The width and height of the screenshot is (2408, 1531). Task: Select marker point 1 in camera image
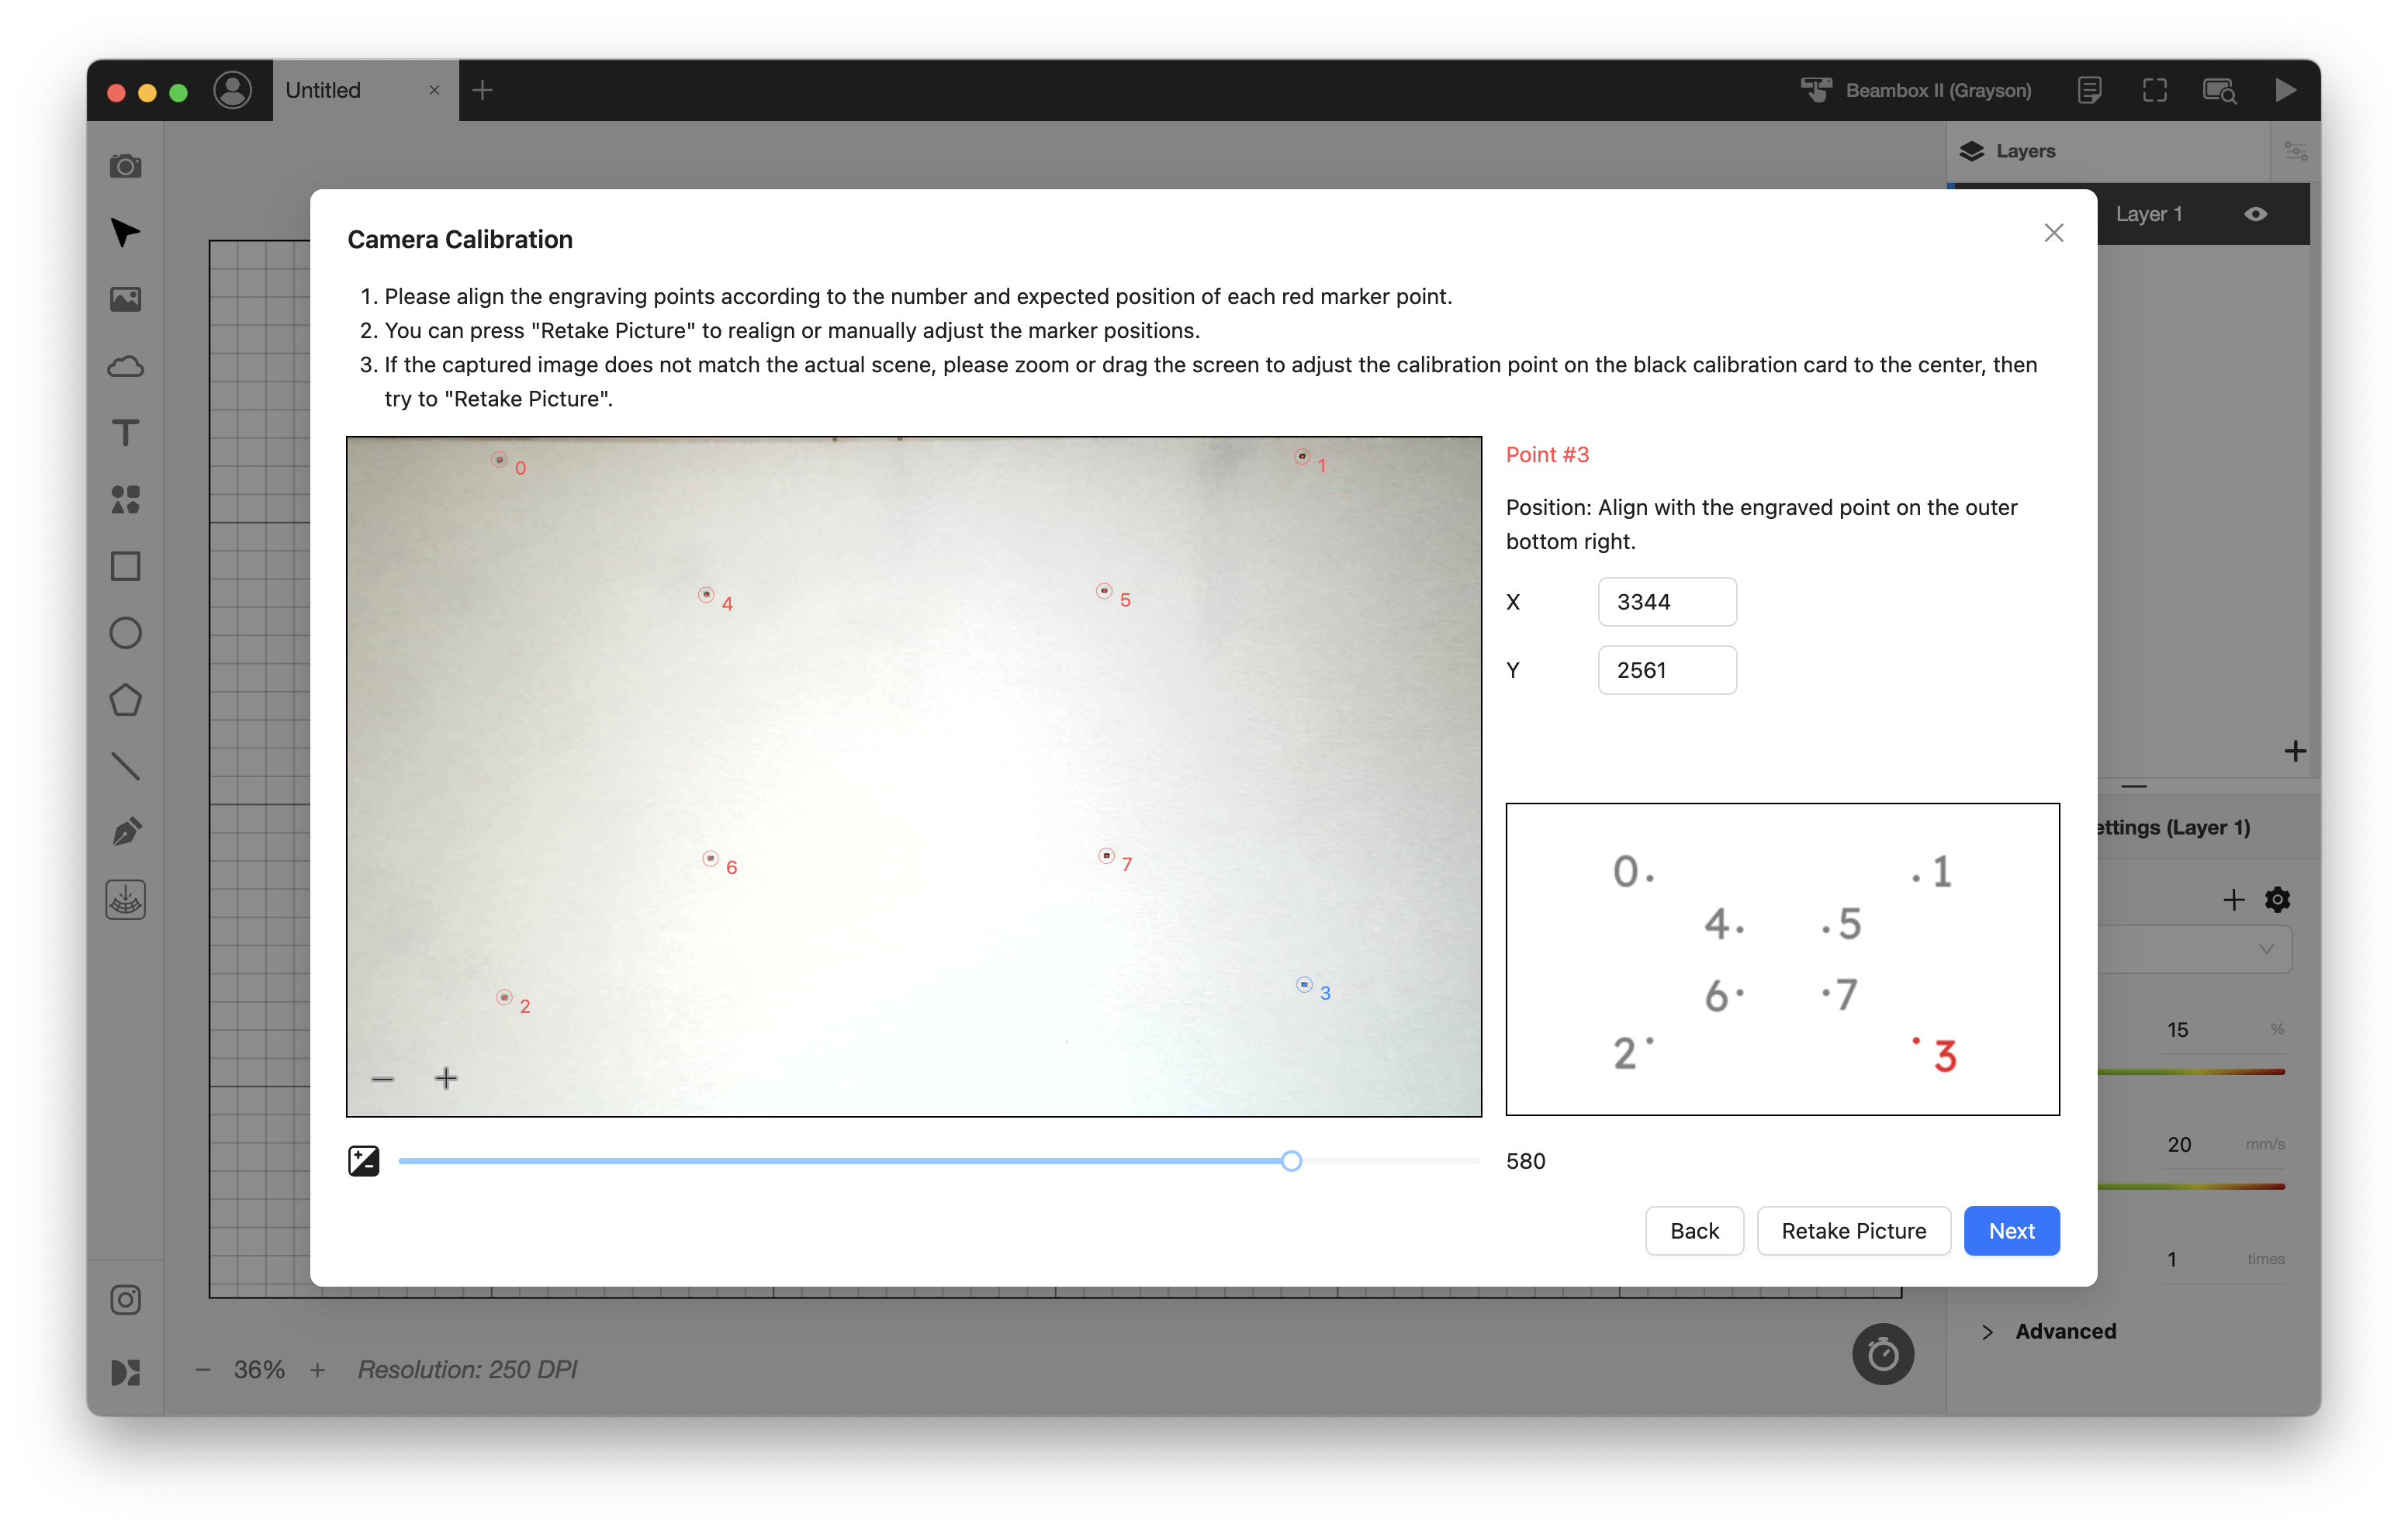point(1302,457)
